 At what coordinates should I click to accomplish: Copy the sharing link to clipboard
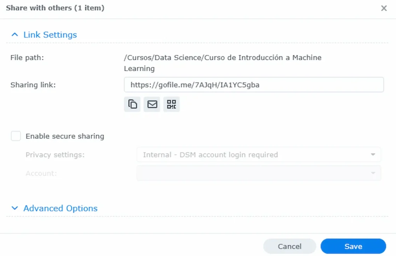click(132, 104)
